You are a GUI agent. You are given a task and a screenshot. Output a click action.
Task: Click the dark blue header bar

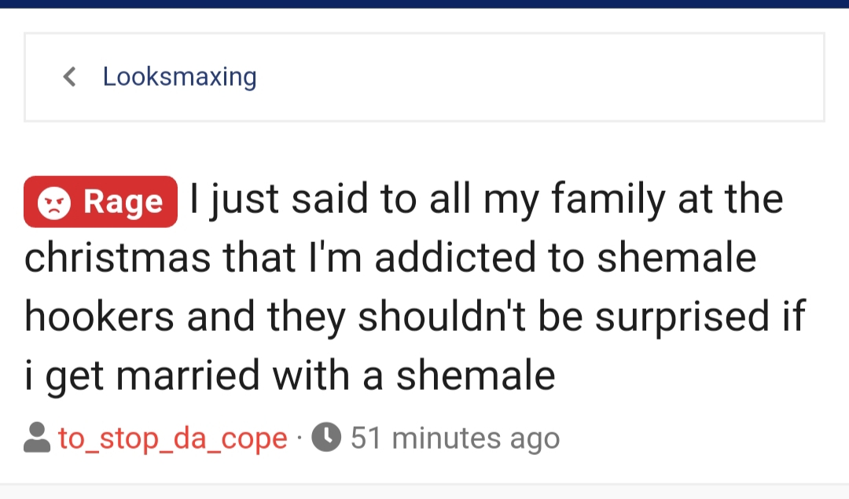tap(424, 4)
